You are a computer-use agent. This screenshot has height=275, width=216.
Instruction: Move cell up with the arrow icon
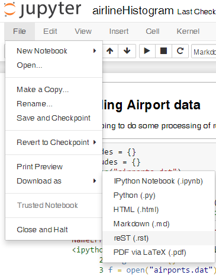pos(110,51)
